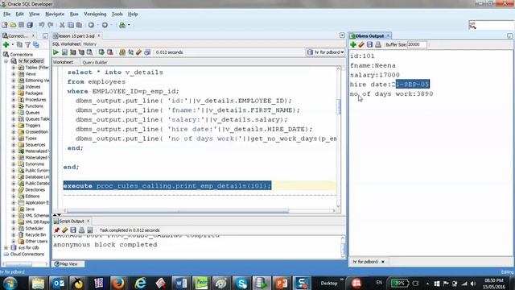Open the Tools menu
This screenshot has height=290, width=515.
[x=117, y=14]
